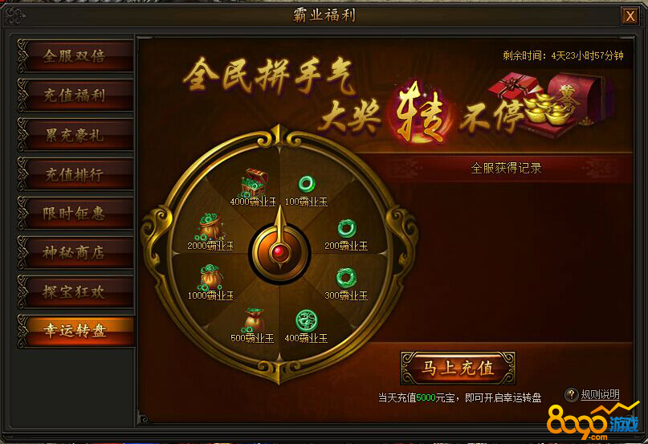The height and width of the screenshot is (444, 648).
Task: Click the 4000霸业玉 treasure chest icon
Action: click(x=253, y=182)
